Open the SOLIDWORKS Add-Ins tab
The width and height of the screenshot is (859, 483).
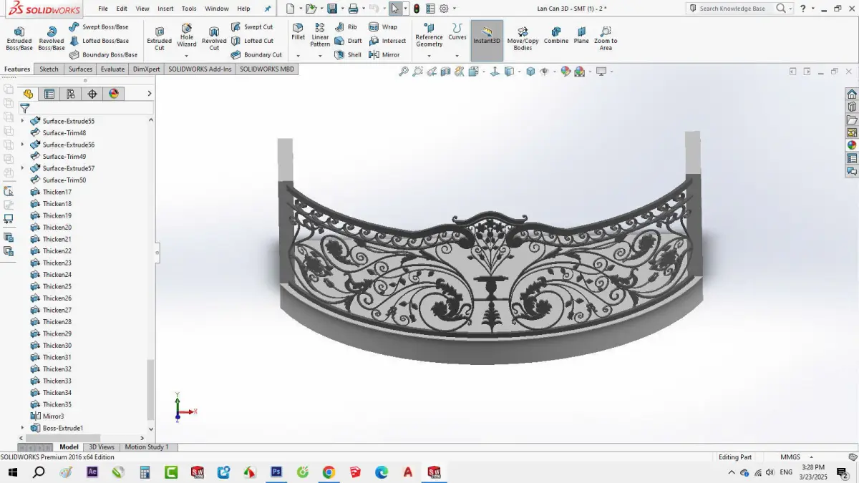tap(200, 69)
